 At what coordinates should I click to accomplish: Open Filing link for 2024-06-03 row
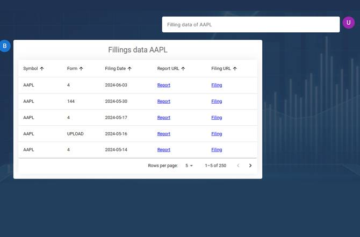click(217, 85)
